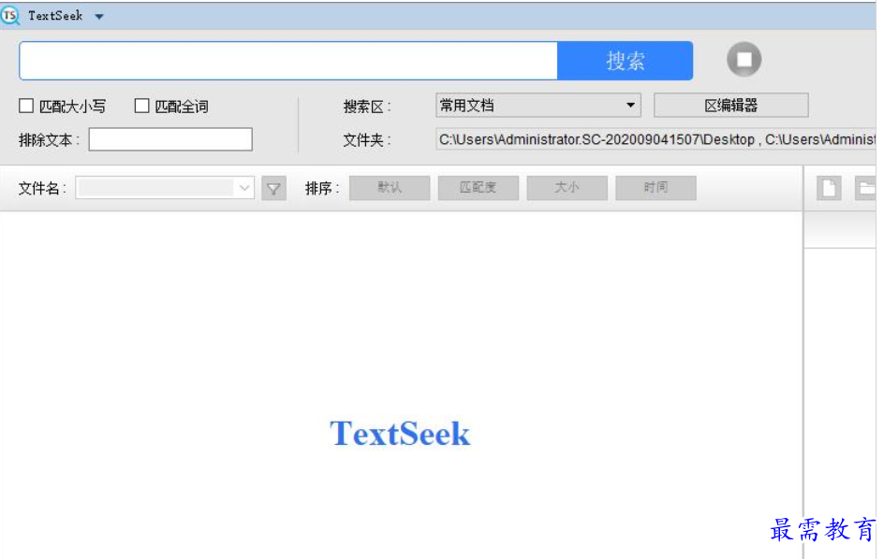Sort results by 匹配度
This screenshot has height=559, width=884.
pyautogui.click(x=479, y=187)
